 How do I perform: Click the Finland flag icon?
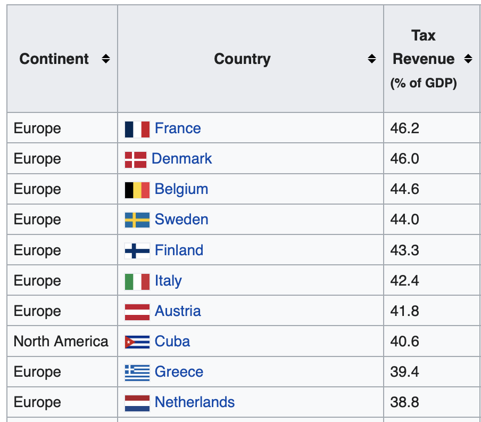[x=137, y=250]
